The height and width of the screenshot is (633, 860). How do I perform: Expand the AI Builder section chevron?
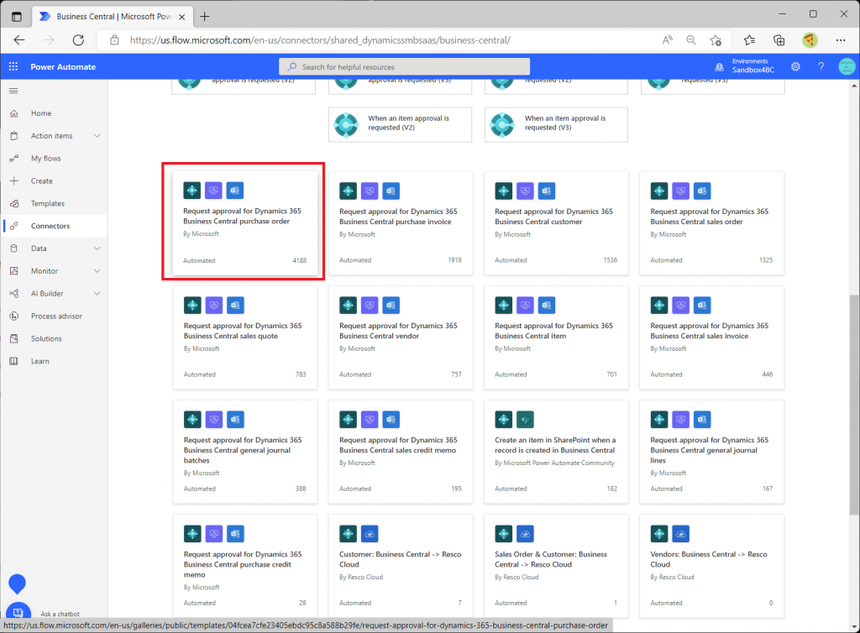tap(97, 294)
